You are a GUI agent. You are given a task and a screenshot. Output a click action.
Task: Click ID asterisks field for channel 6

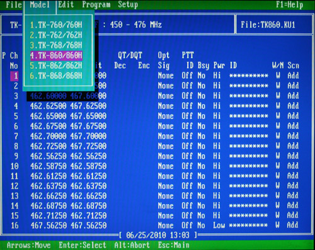click(x=249, y=126)
